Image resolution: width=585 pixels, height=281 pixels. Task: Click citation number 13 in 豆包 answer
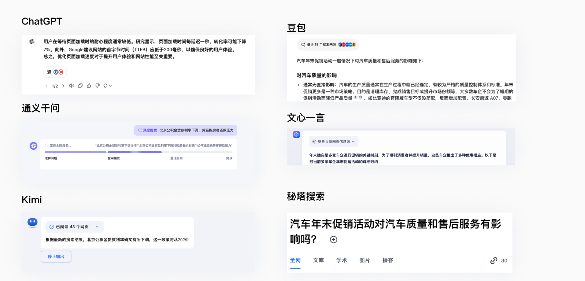[x=360, y=97]
